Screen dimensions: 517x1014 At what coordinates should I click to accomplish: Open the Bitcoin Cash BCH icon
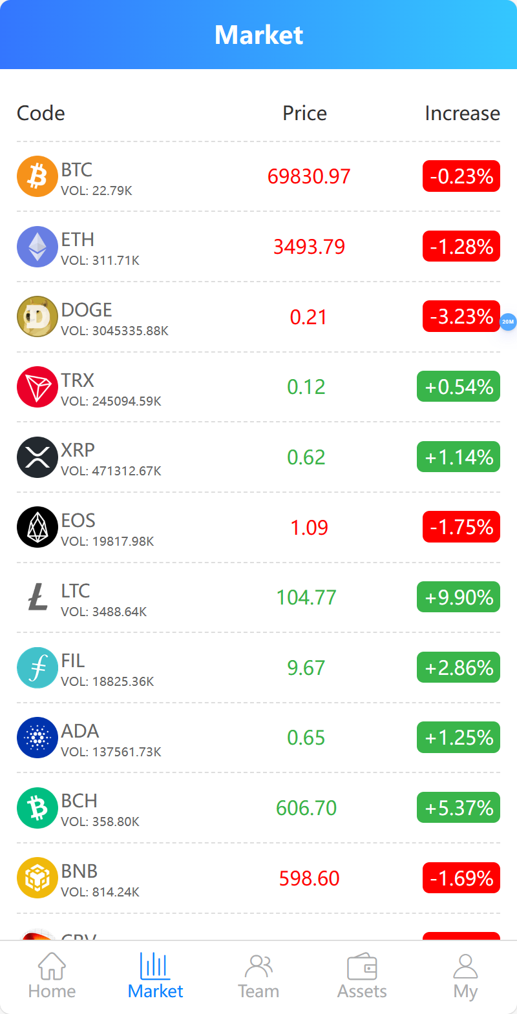point(37,808)
